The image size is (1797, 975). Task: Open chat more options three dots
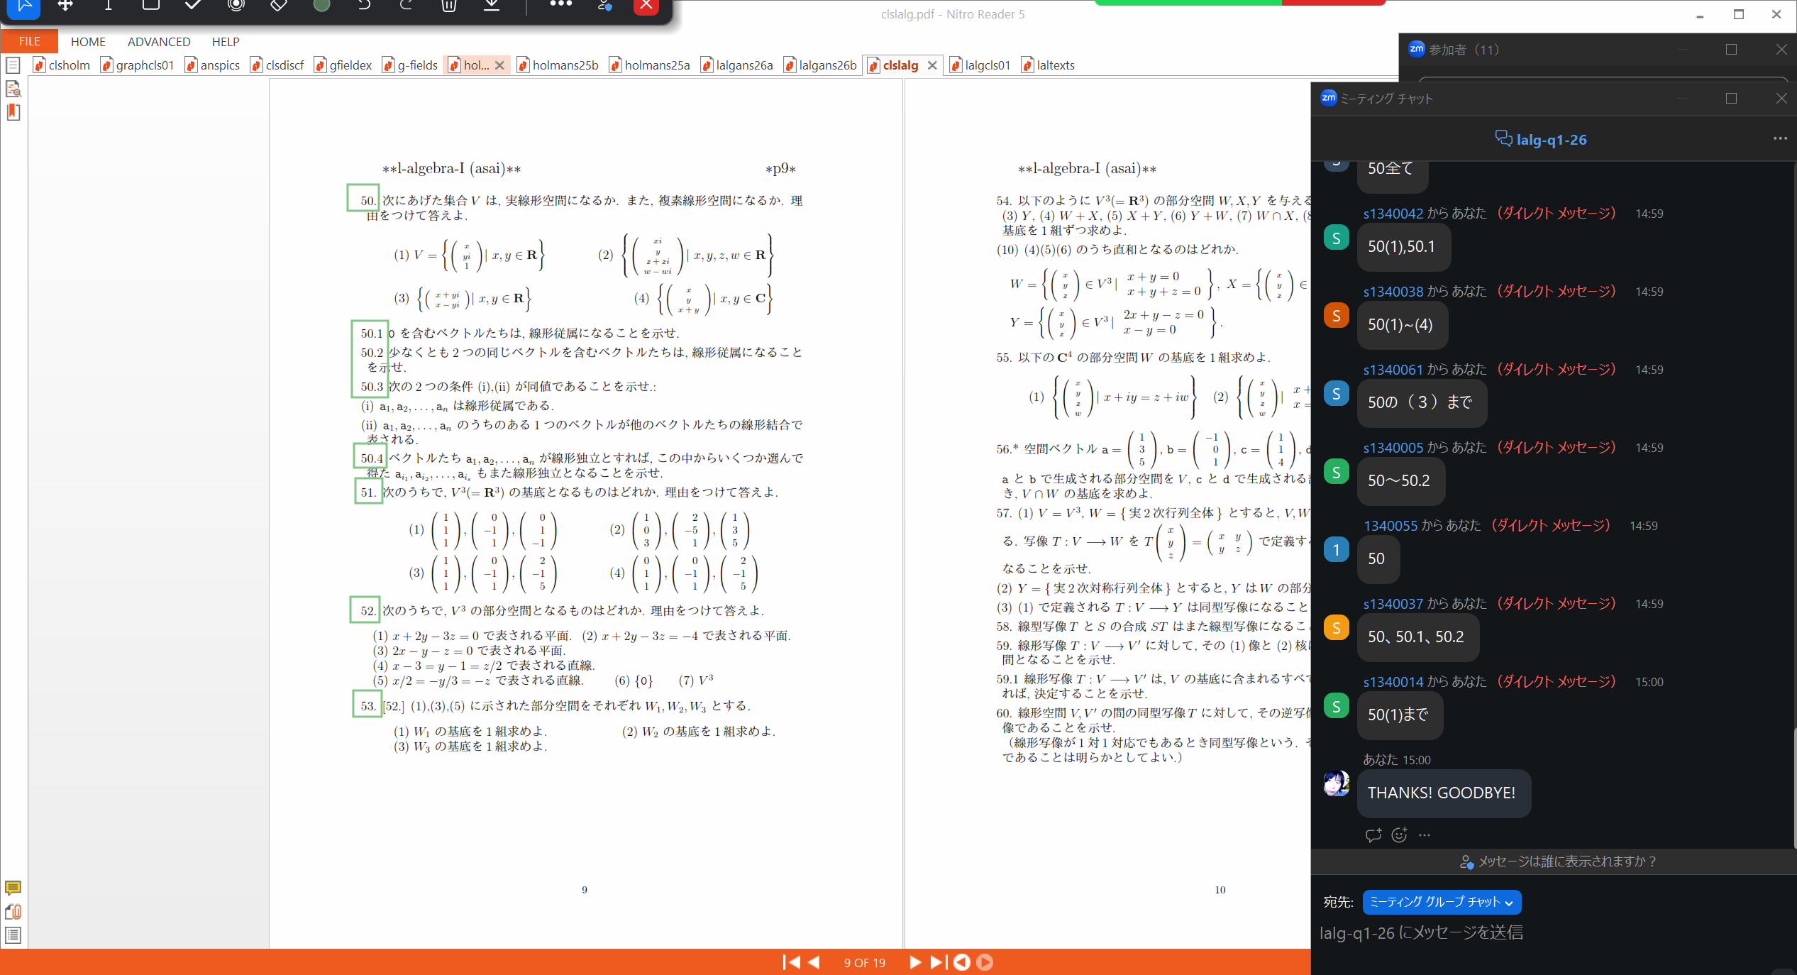click(x=1780, y=138)
